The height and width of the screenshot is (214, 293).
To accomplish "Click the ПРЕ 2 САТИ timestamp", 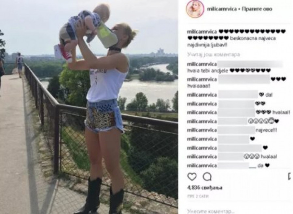I will 198,196.
